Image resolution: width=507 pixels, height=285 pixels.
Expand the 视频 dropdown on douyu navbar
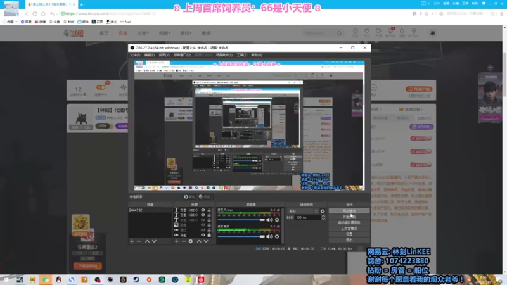point(164,33)
